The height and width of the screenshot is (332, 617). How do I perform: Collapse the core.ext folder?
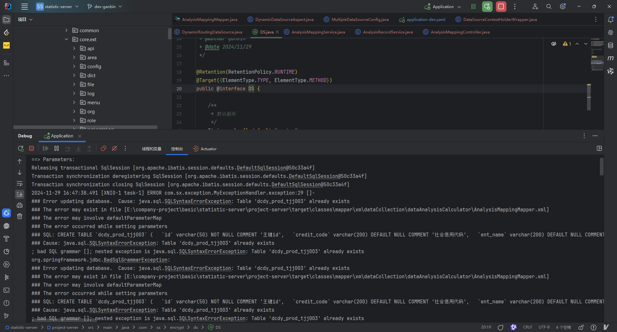[67, 39]
